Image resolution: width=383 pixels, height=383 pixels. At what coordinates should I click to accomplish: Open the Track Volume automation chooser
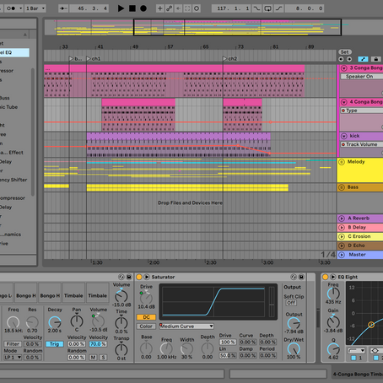point(362,144)
